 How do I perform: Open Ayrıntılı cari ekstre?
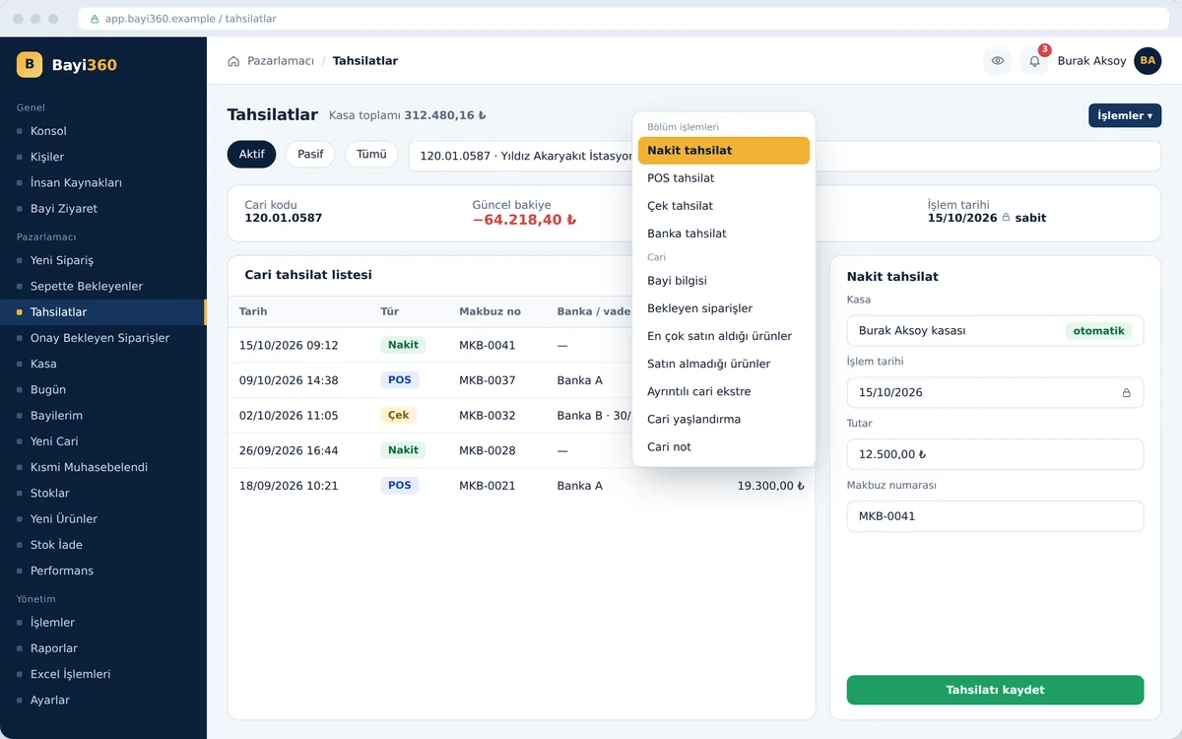pyautogui.click(x=724, y=391)
